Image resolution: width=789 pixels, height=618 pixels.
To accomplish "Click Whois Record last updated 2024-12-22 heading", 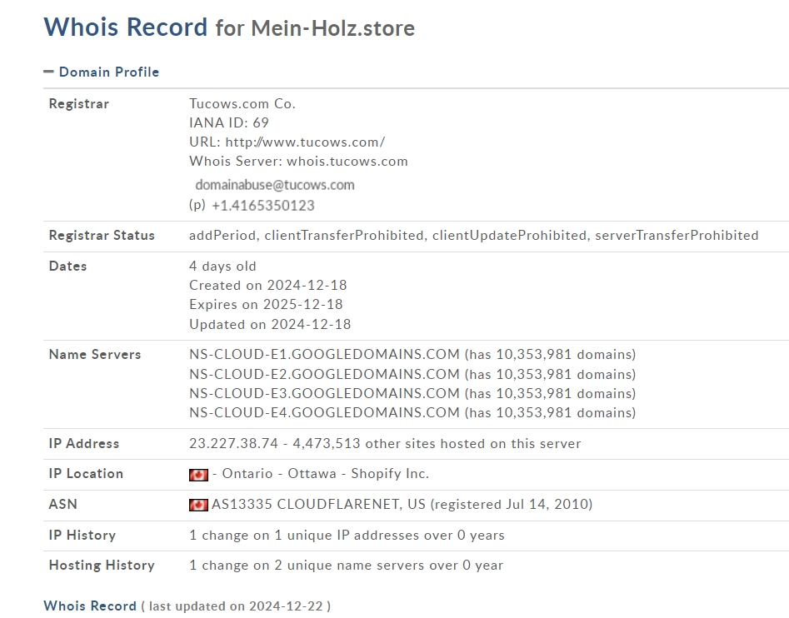I will [187, 606].
